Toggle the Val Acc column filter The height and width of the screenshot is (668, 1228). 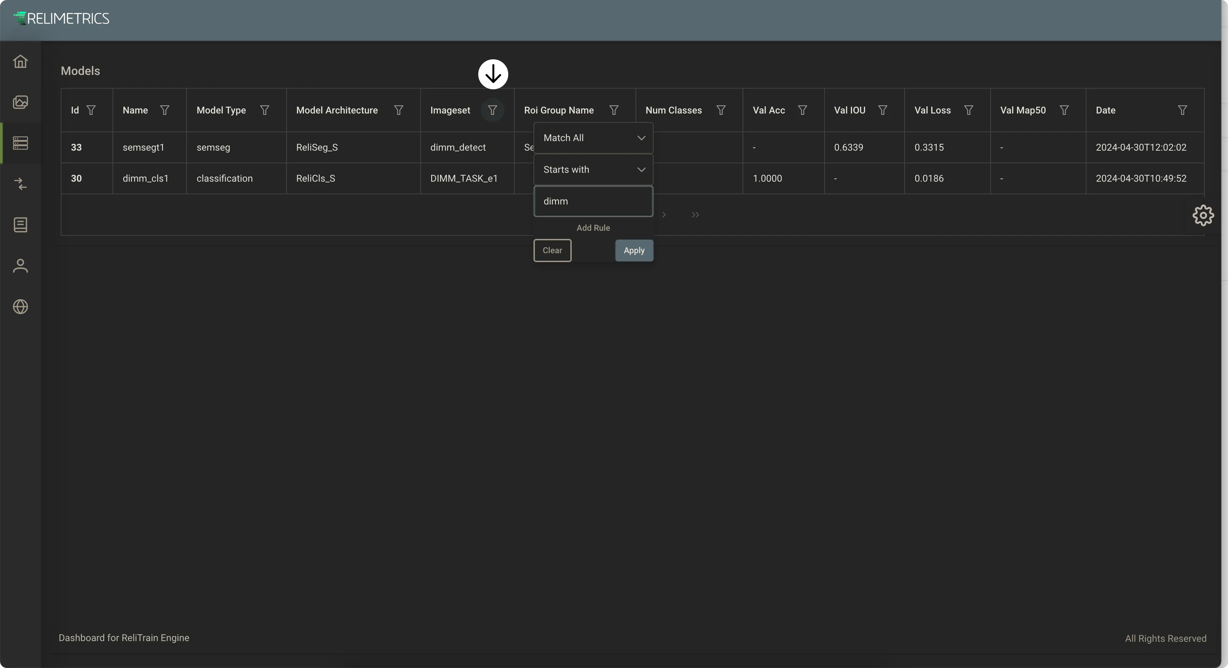(802, 110)
